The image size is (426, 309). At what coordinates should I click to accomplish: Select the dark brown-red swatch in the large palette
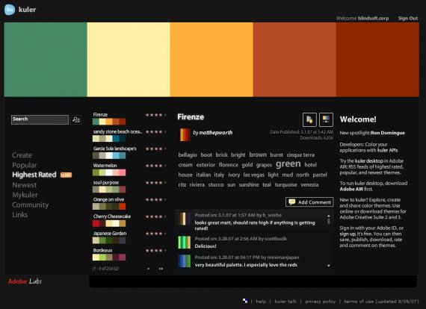(377, 60)
